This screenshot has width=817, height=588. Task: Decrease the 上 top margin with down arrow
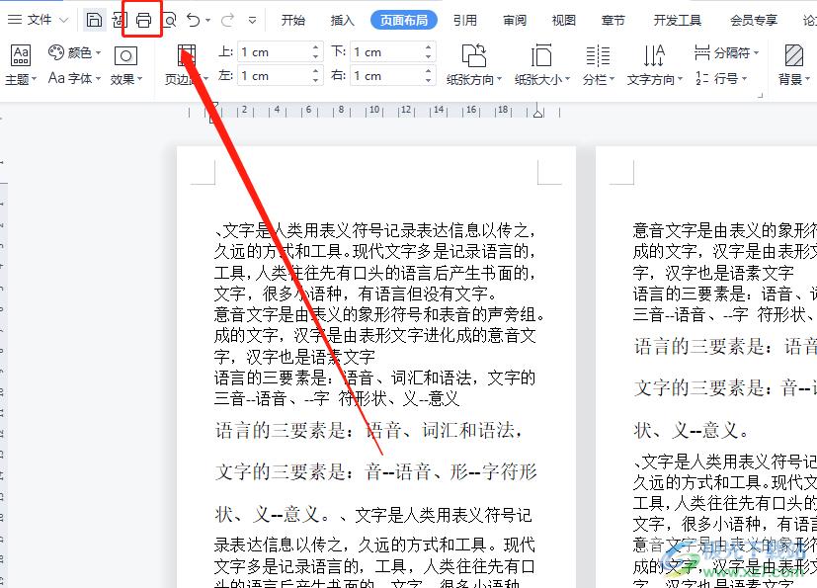pyautogui.click(x=315, y=56)
